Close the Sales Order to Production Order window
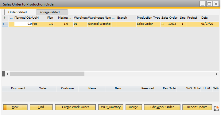This screenshot has height=115, width=221. click(216, 4)
